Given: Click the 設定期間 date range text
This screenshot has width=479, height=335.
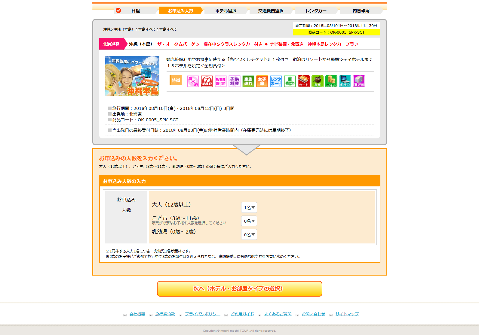Looking at the screenshot, I should (x=336, y=26).
